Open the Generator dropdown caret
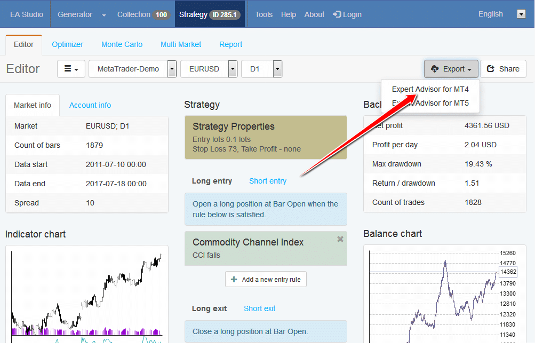The image size is (535, 349). (104, 15)
